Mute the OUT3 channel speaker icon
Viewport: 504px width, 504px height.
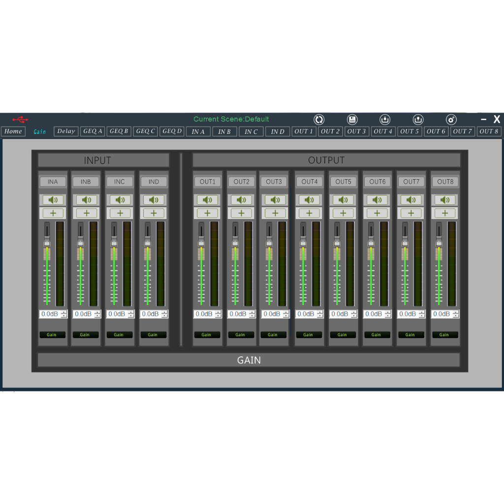pyautogui.click(x=275, y=200)
